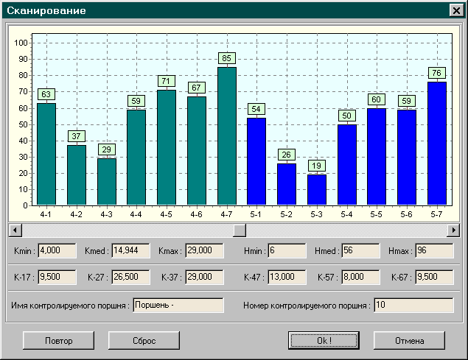Image resolution: width=468 pixels, height=360 pixels.
Task: Click the chart scrollbar left arrow
Action: (13, 230)
